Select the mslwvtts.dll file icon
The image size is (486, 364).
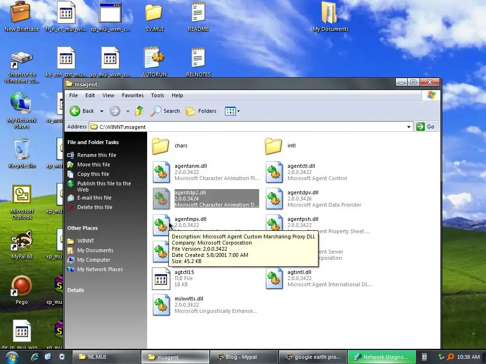point(161,305)
